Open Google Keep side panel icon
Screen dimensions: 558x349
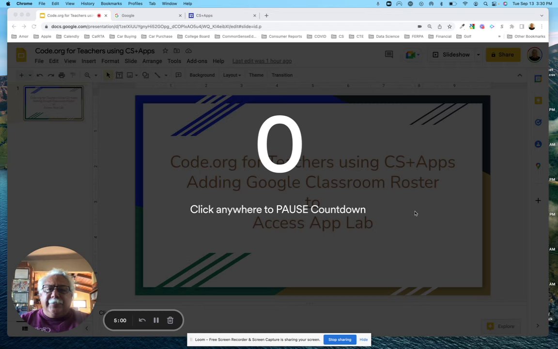[x=538, y=100]
